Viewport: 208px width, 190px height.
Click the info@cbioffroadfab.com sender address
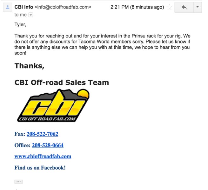pyautogui.click(x=63, y=7)
